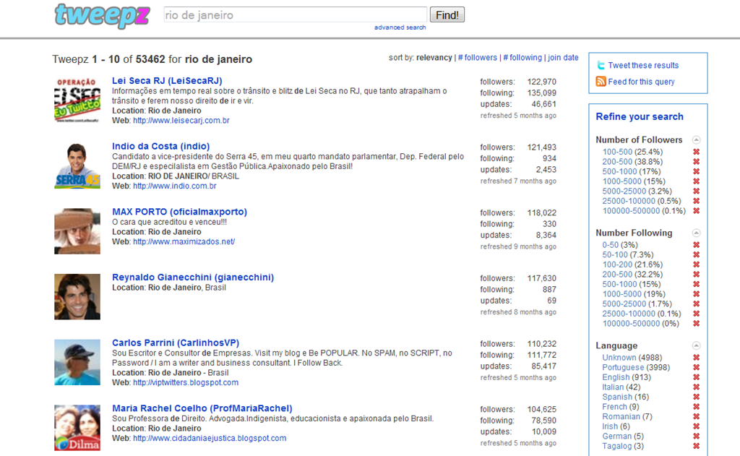
Task: Remove English language results using the red X
Action: click(696, 377)
